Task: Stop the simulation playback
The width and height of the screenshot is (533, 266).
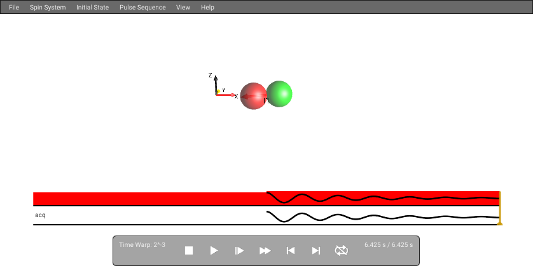Action: (189, 250)
